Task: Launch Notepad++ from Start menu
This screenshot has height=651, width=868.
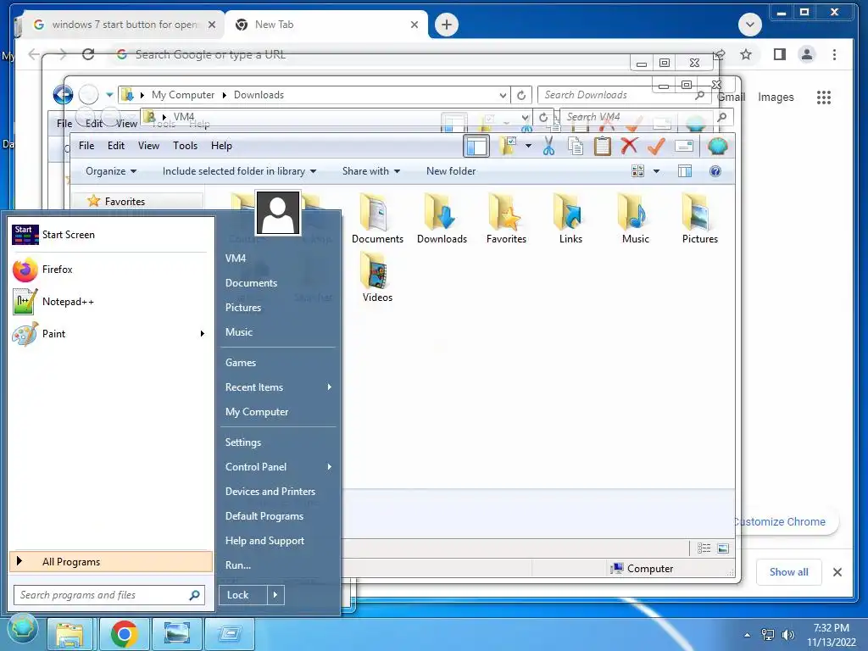Action: click(x=109, y=302)
